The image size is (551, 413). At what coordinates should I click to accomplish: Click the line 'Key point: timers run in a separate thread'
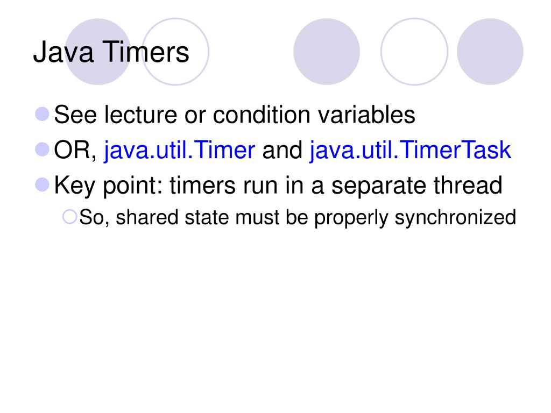click(x=278, y=186)
